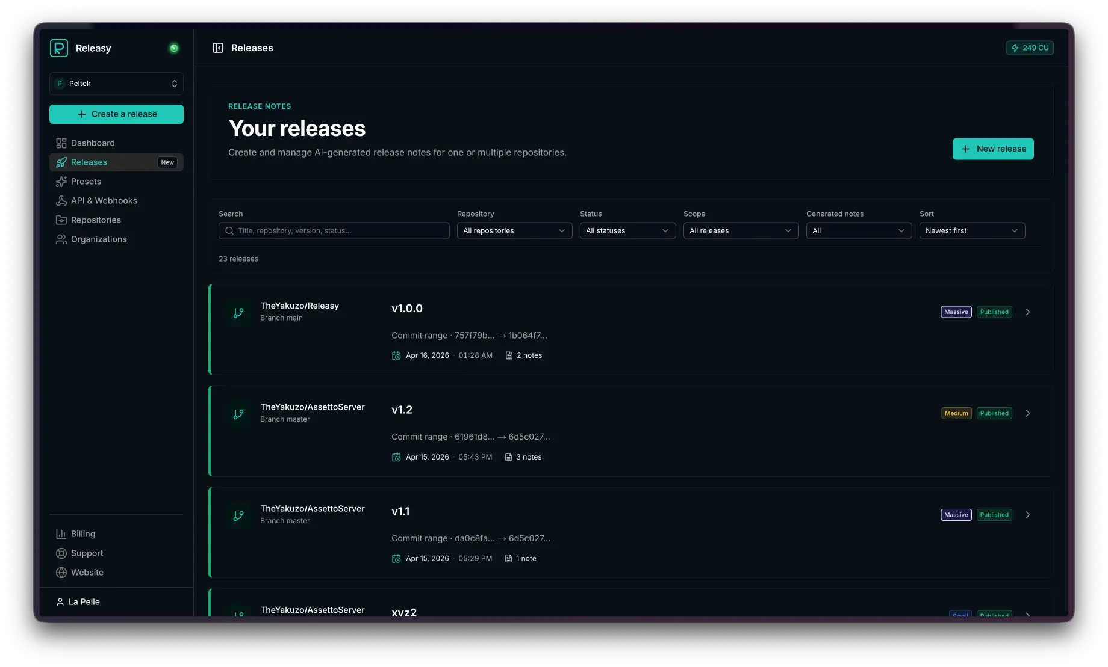Click TheYakuzo/Releasy repository name
Screen dimensions: 1108x667
299,306
